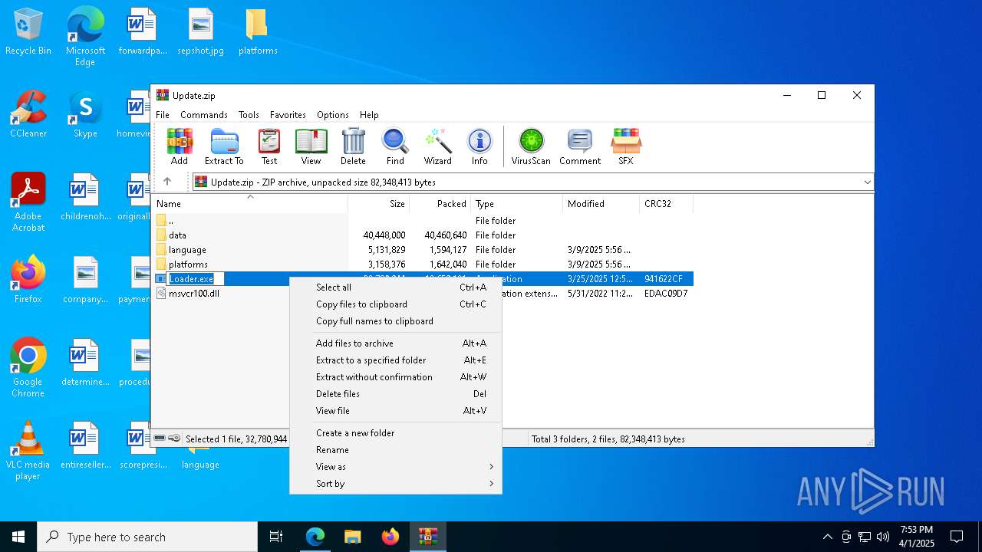Choose Rename in the context menu
The height and width of the screenshot is (552, 982).
tap(396, 450)
